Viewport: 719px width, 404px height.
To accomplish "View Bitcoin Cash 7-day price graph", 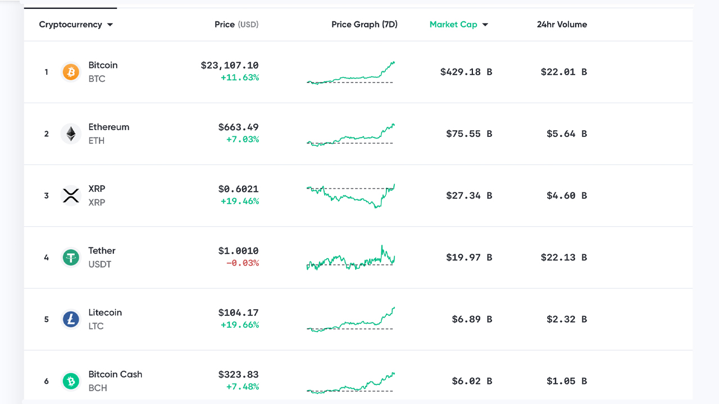I will (351, 382).
